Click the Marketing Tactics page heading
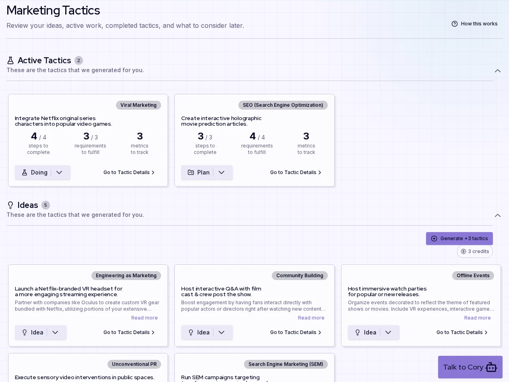This screenshot has height=382, width=509. 53,10
